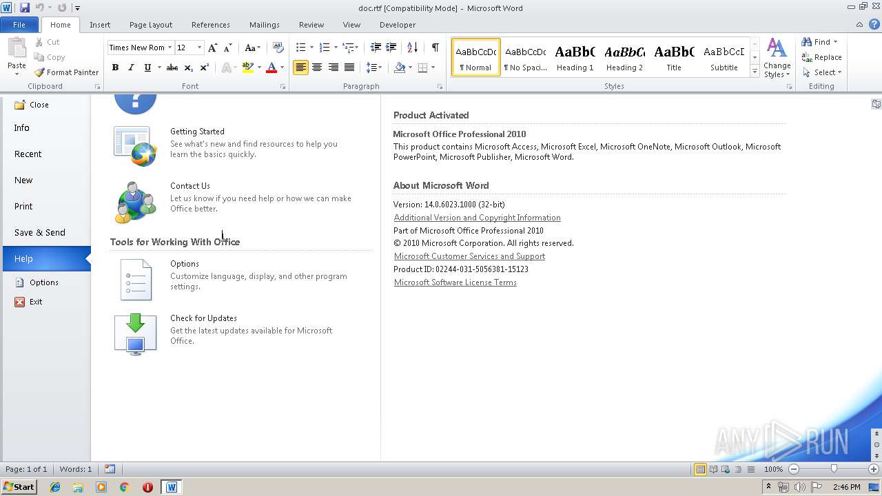Toggle Bold formatting
Viewport: 882px width, 496px height.
click(x=115, y=68)
